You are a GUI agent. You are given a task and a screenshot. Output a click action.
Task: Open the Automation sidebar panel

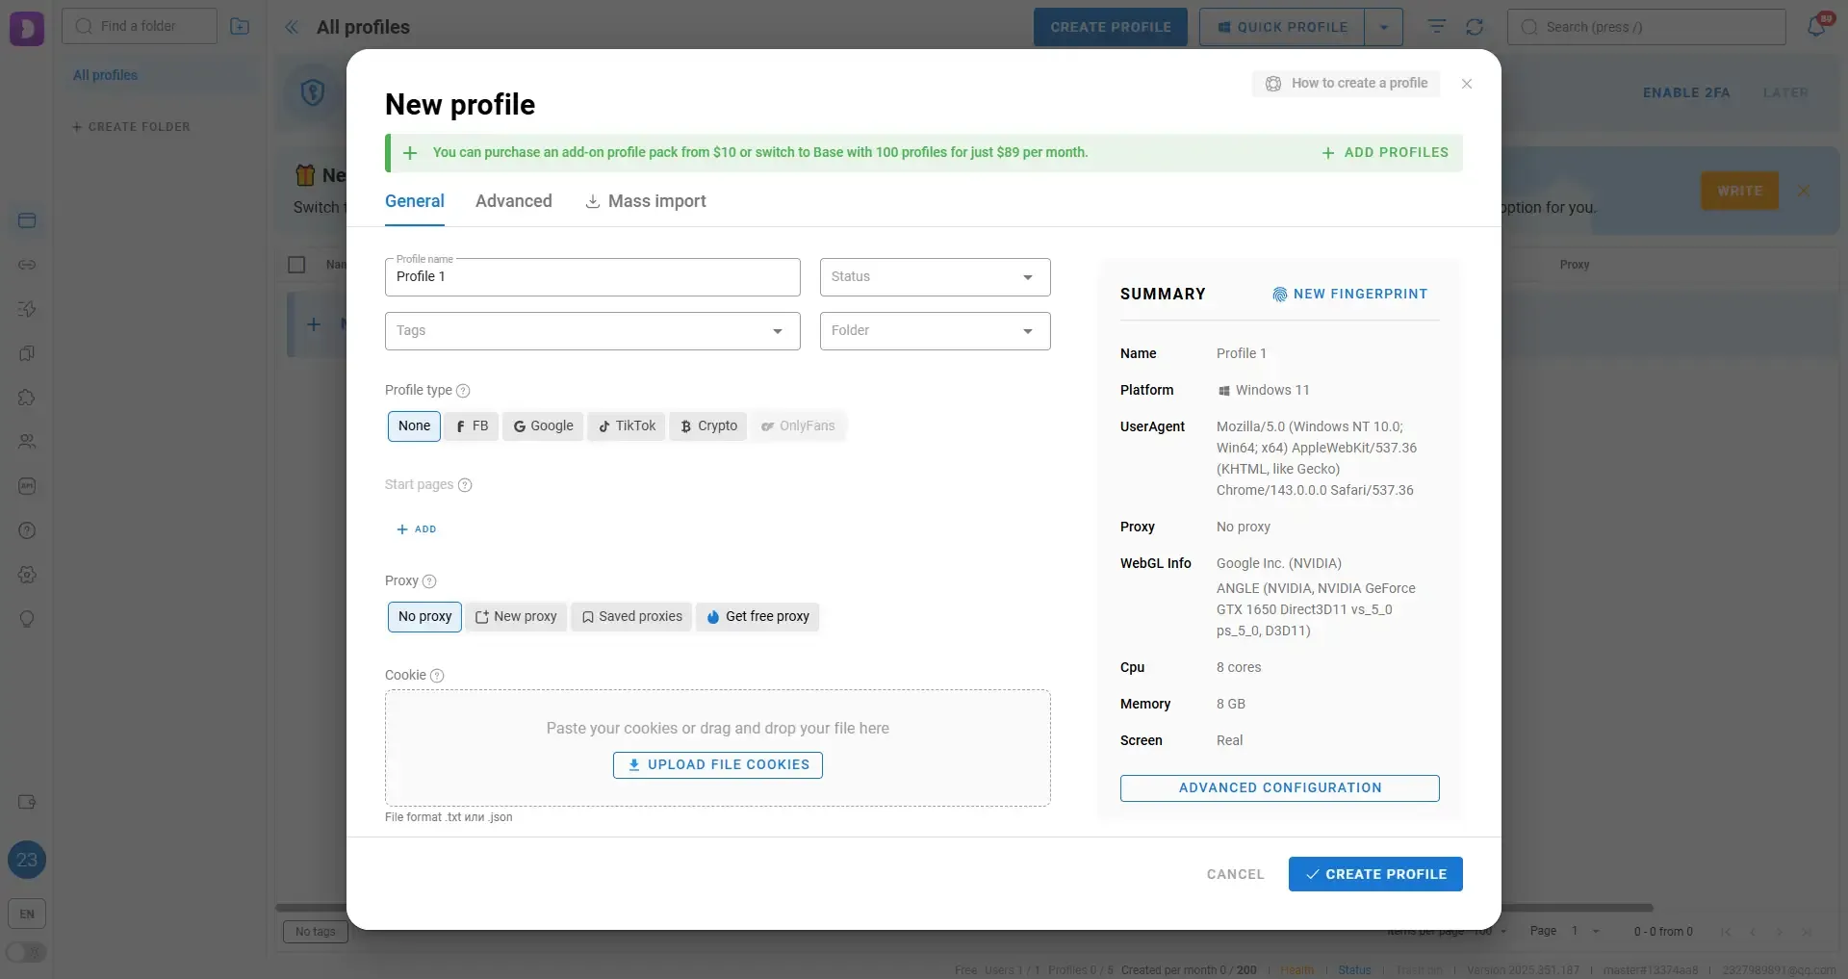click(27, 309)
